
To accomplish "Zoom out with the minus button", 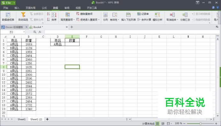I will [184, 123].
